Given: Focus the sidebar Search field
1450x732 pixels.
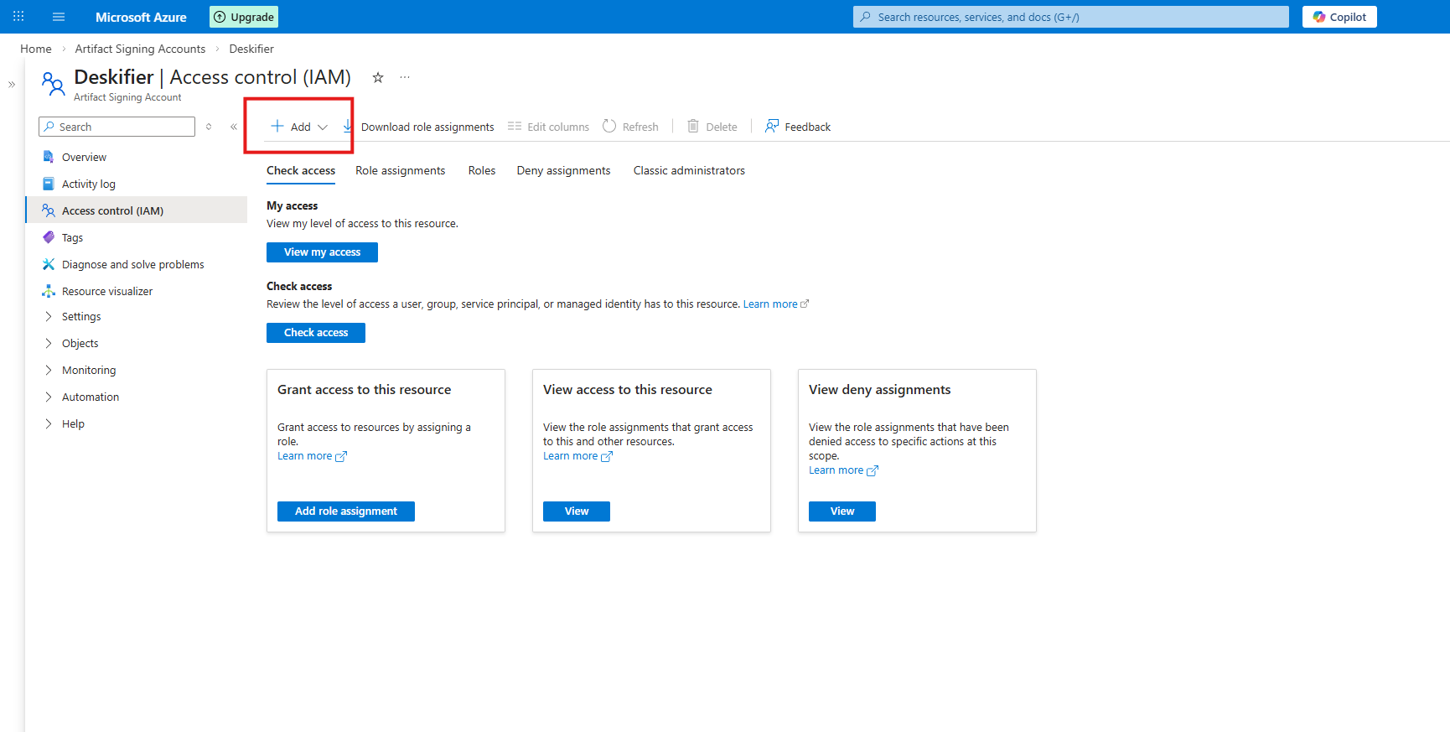Looking at the screenshot, I should tap(117, 127).
